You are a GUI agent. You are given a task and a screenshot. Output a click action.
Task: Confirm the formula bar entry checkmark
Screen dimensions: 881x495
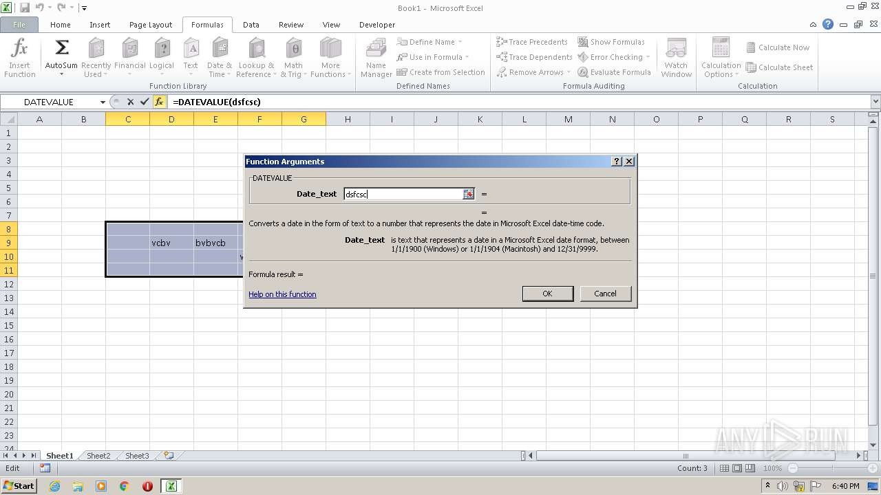pos(145,102)
